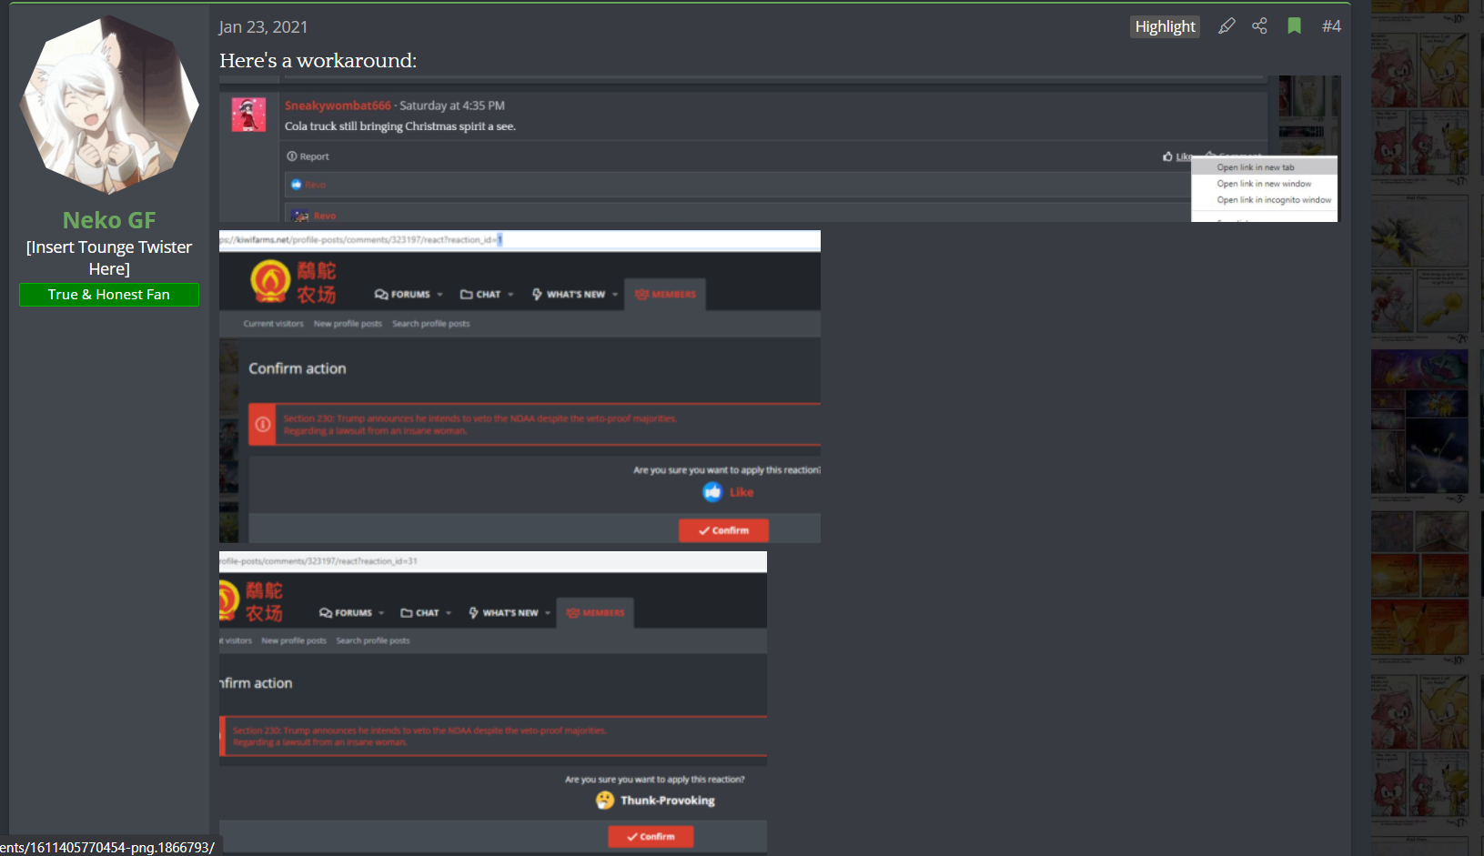This screenshot has width=1484, height=856.
Task: Open the second screenshot showing Like confirmation
Action: [x=520, y=387]
